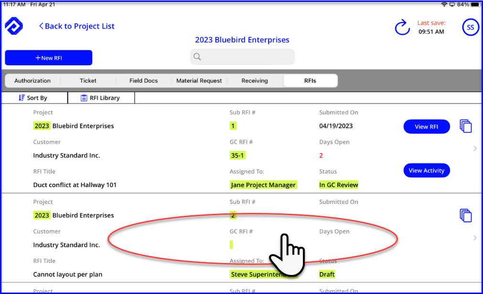Click the Draft status value
This screenshot has height=294, width=483.
coord(327,274)
